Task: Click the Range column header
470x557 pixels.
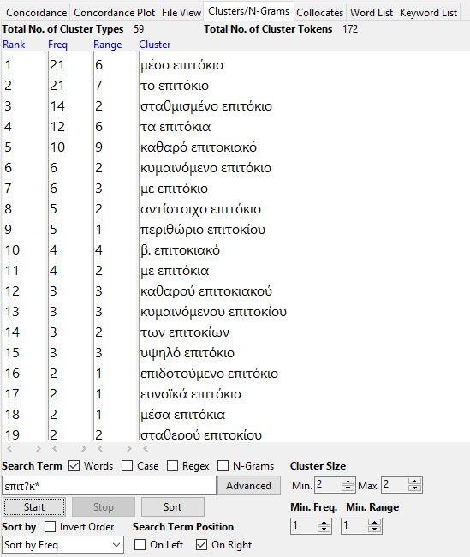Action: click(x=108, y=45)
